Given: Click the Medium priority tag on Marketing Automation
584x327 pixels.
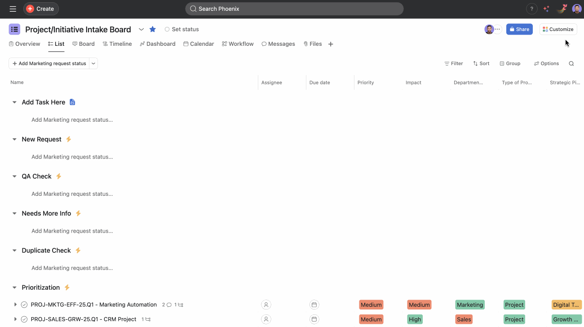Looking at the screenshot, I should point(371,305).
